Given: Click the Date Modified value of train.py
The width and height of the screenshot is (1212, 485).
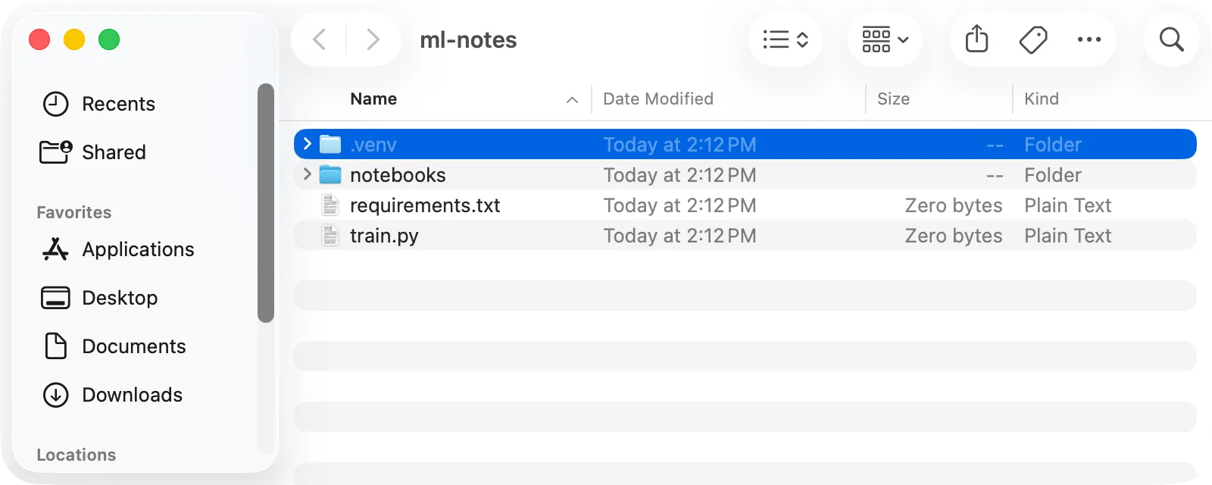Looking at the screenshot, I should coord(679,236).
